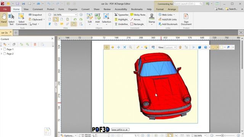Close the Content panel
Screen dimensions: 244x137
[x=52, y=38]
